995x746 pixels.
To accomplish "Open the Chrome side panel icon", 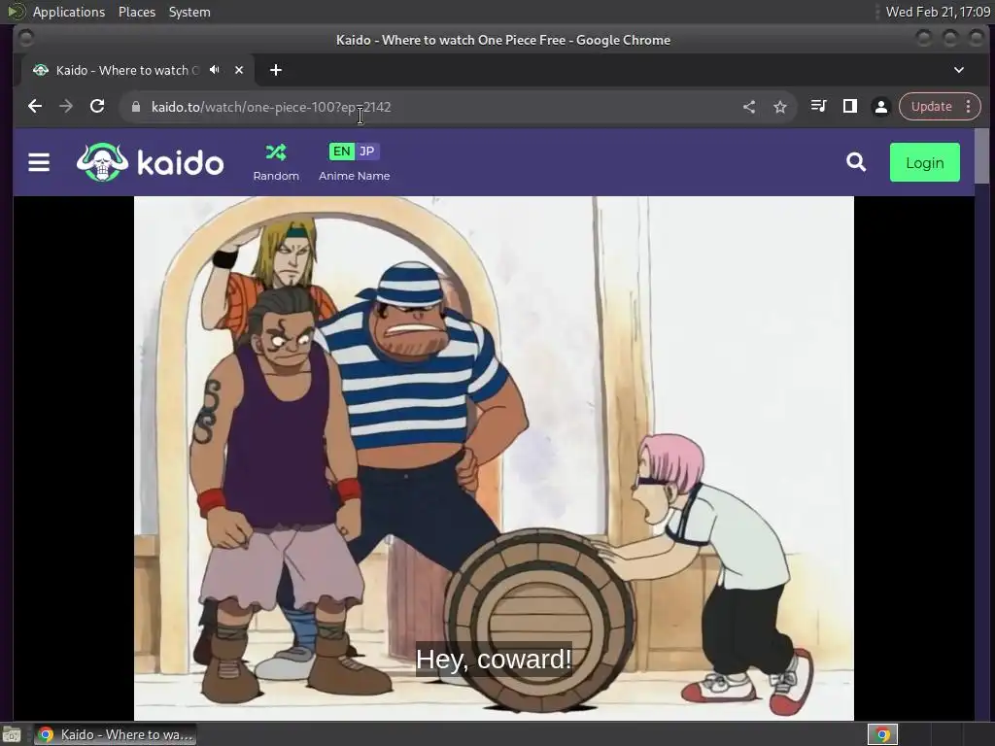I will click(849, 107).
